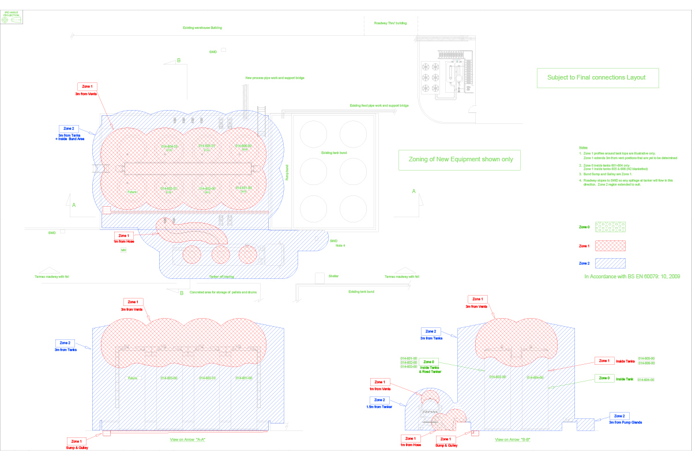Pick the Zone 1 red crosshatch legend swatch
Image resolution: width=692 pixels, height=461 pixels.
point(610,245)
